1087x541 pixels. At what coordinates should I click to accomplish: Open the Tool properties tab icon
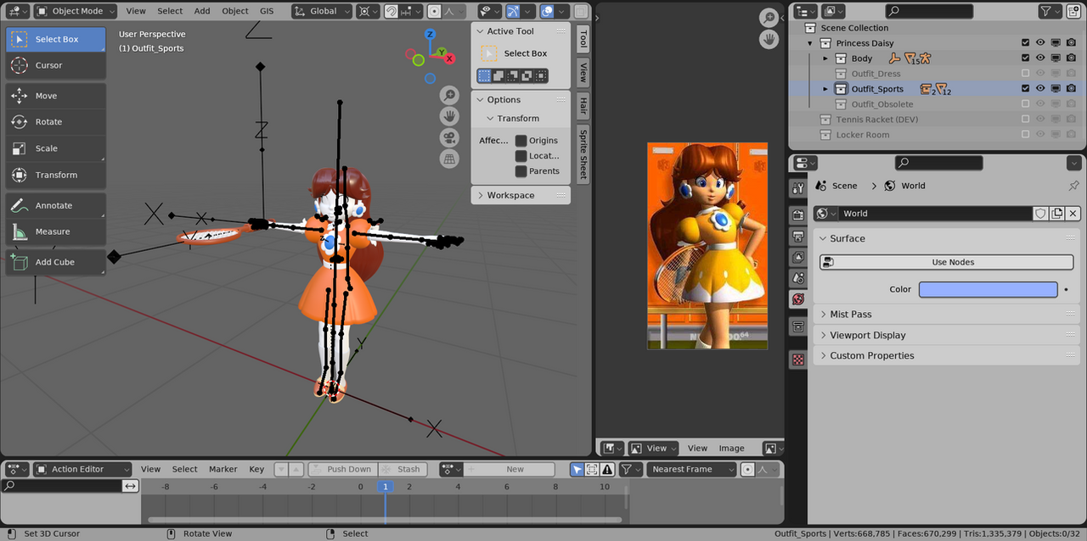[x=798, y=188]
